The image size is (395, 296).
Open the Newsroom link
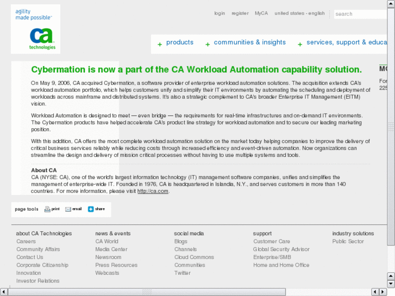(x=108, y=257)
